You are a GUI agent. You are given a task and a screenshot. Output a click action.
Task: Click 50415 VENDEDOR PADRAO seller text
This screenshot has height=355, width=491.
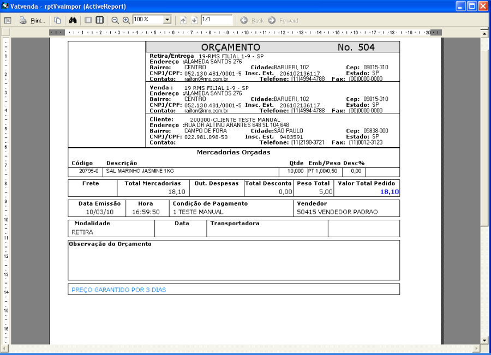[337, 212]
